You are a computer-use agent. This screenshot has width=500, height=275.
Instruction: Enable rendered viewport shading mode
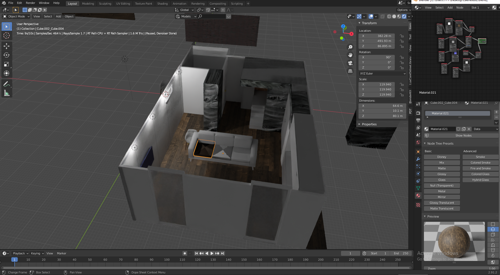404,16
